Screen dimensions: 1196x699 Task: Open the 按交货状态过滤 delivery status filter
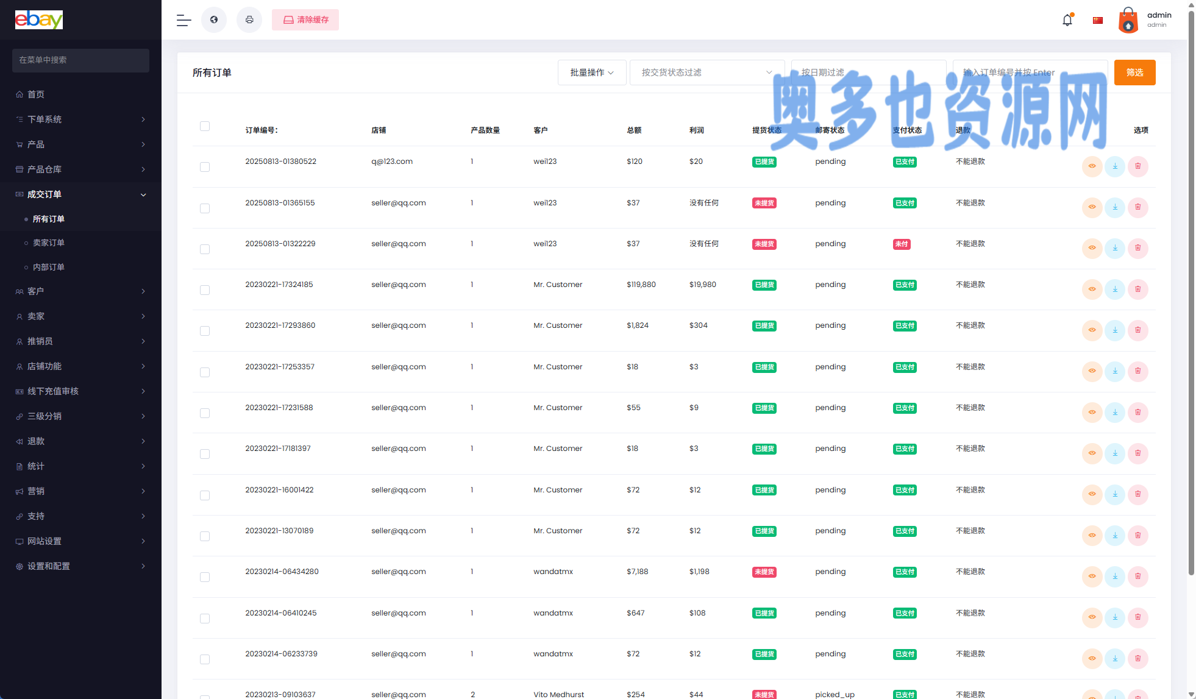[x=707, y=73]
